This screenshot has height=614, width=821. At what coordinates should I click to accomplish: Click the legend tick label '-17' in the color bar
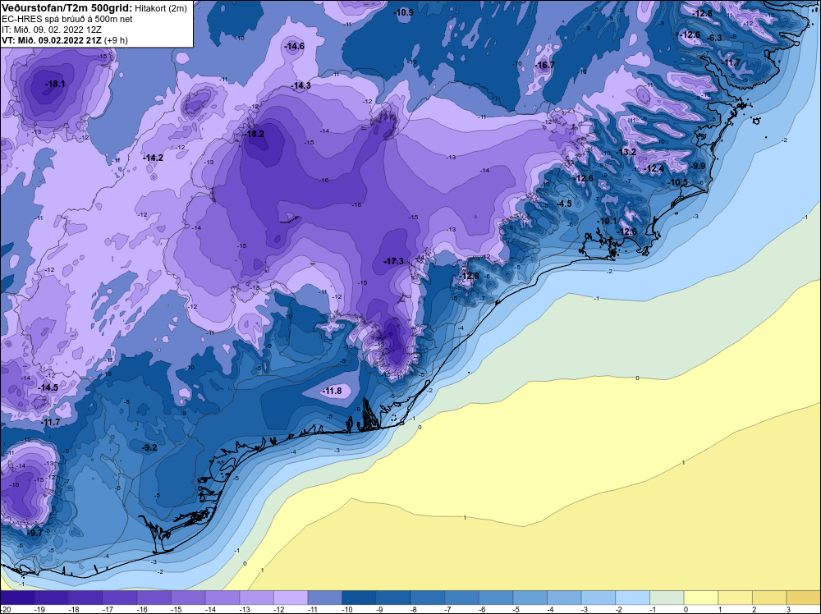coord(106,609)
